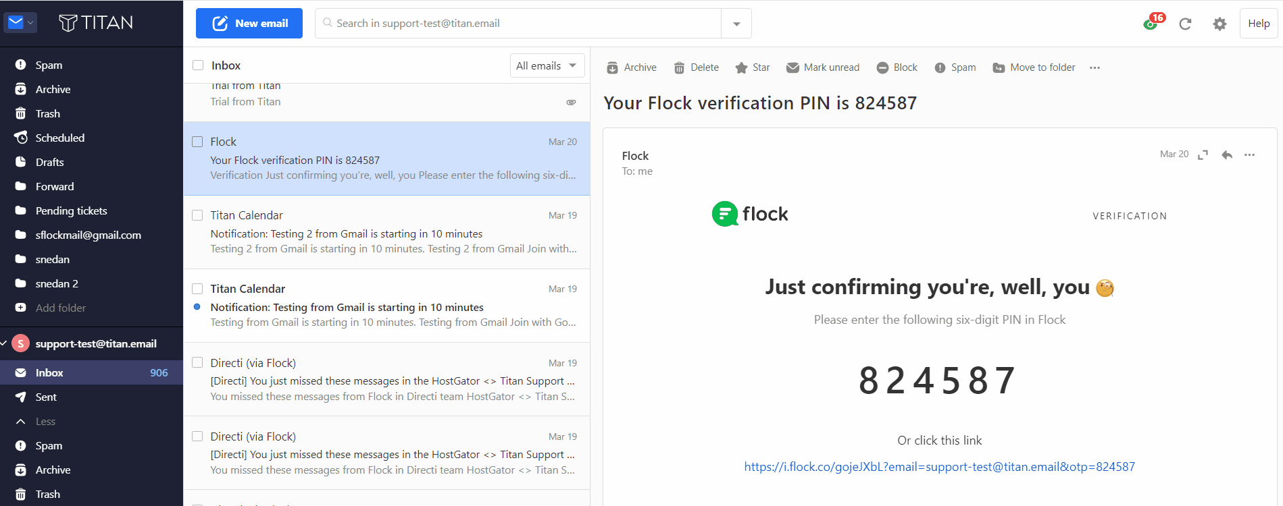Open the settings gear icon
Image resolution: width=1283 pixels, height=506 pixels.
coord(1219,24)
